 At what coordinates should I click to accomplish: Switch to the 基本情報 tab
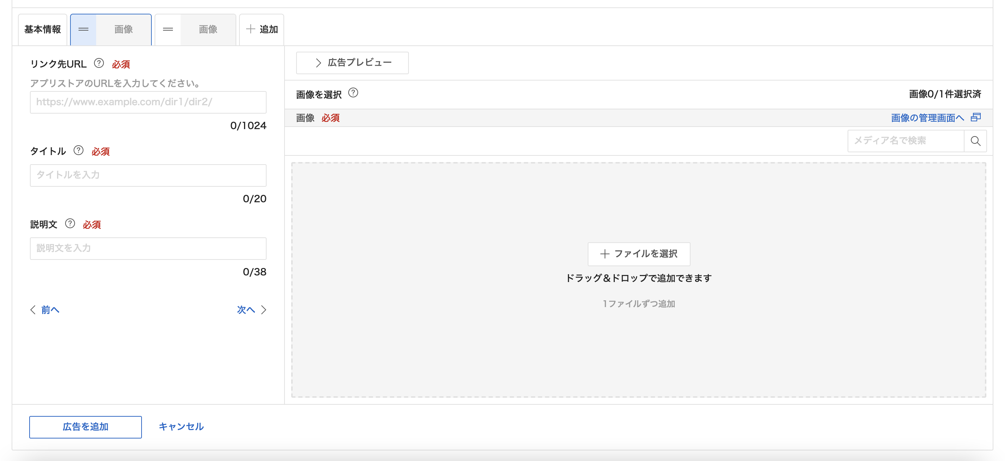[x=43, y=29]
